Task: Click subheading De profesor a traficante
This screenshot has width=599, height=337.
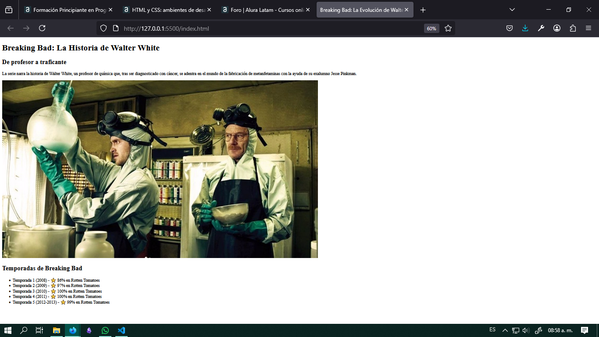Action: pyautogui.click(x=34, y=62)
